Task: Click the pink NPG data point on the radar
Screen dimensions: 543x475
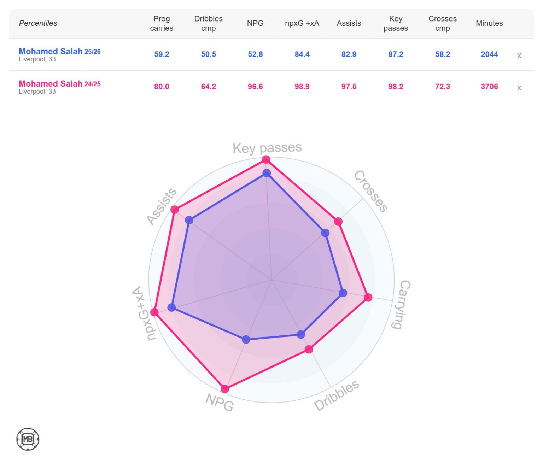Action: 225,389
